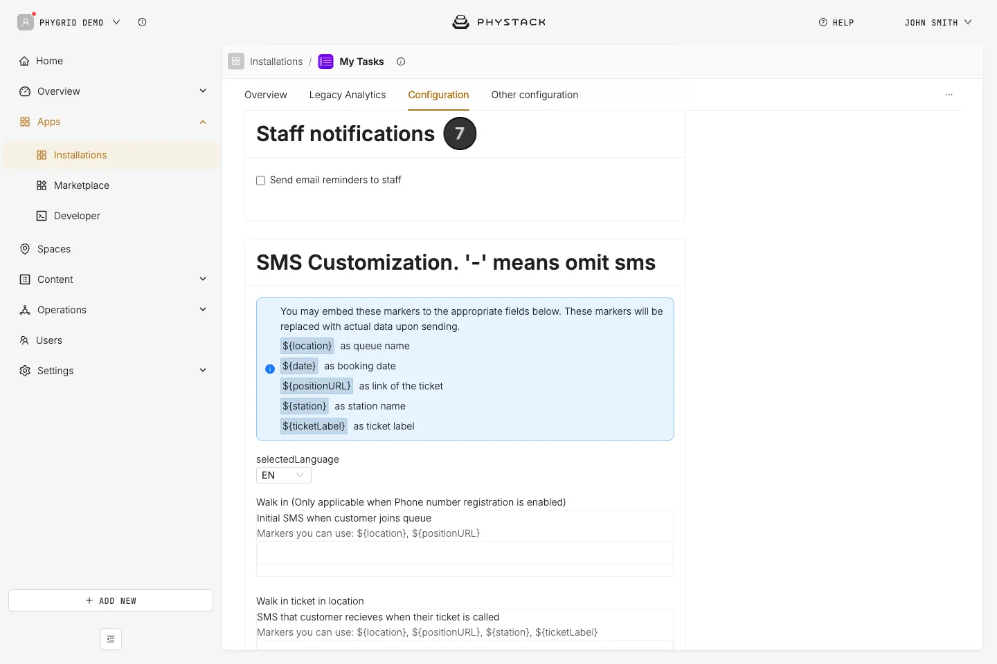Click the Users icon in the sidebar
997x664 pixels.
(x=24, y=340)
